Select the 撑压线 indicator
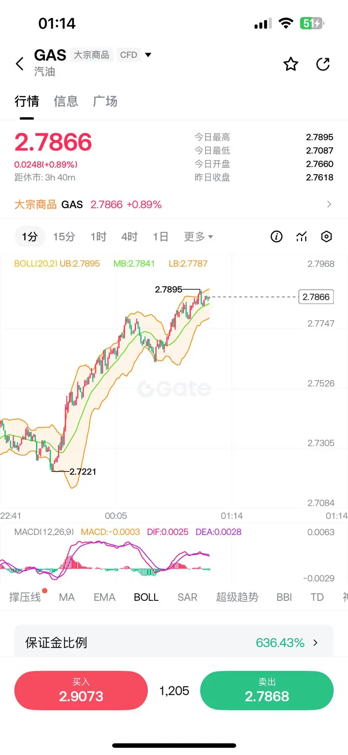The height and width of the screenshot is (755, 348). [25, 597]
